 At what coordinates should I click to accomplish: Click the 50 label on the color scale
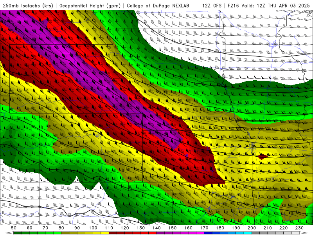[14, 228]
